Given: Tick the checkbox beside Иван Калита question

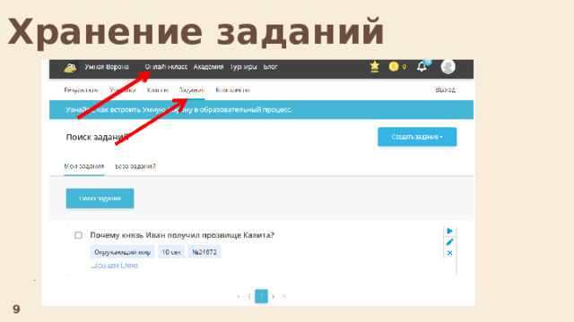Looking at the screenshot, I should pyautogui.click(x=78, y=235).
